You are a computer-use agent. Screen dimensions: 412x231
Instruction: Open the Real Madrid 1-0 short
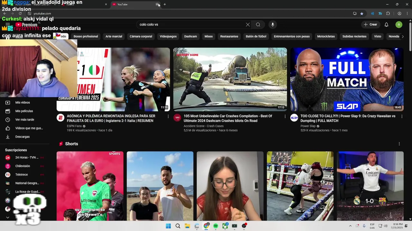pos(370,186)
